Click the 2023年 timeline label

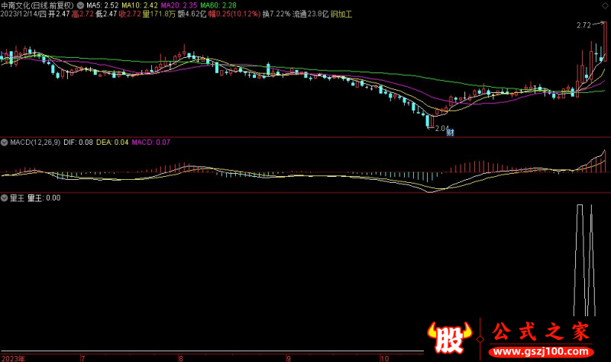pos(13,358)
